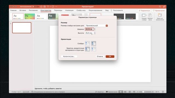
Task: Open the Главная tab
Action: point(13,10)
